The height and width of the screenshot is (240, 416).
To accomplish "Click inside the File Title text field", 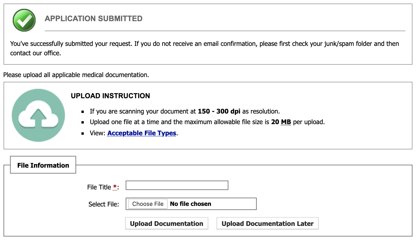I will 176,185.
